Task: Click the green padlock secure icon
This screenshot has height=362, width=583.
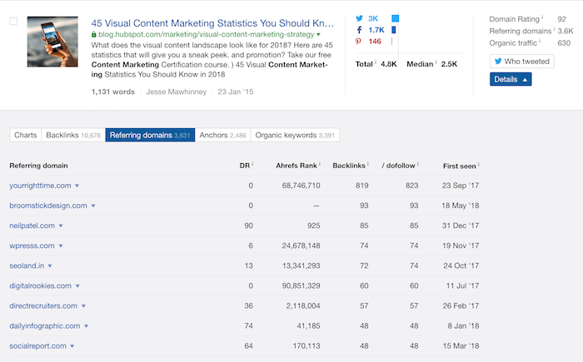Action: click(x=93, y=34)
